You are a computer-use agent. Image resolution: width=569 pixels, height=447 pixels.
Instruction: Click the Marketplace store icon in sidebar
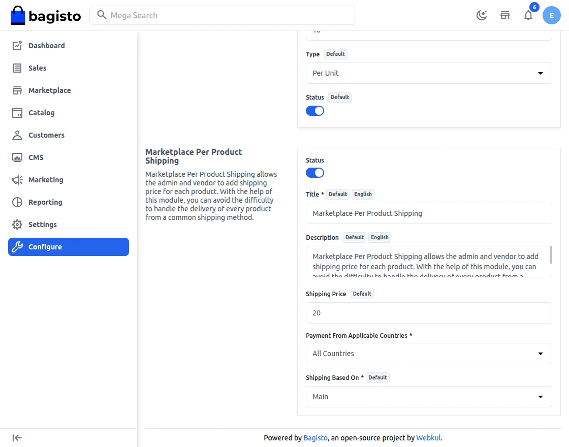tap(17, 90)
